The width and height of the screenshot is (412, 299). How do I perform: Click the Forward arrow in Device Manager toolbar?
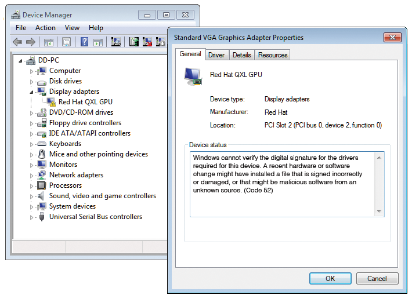click(x=31, y=42)
